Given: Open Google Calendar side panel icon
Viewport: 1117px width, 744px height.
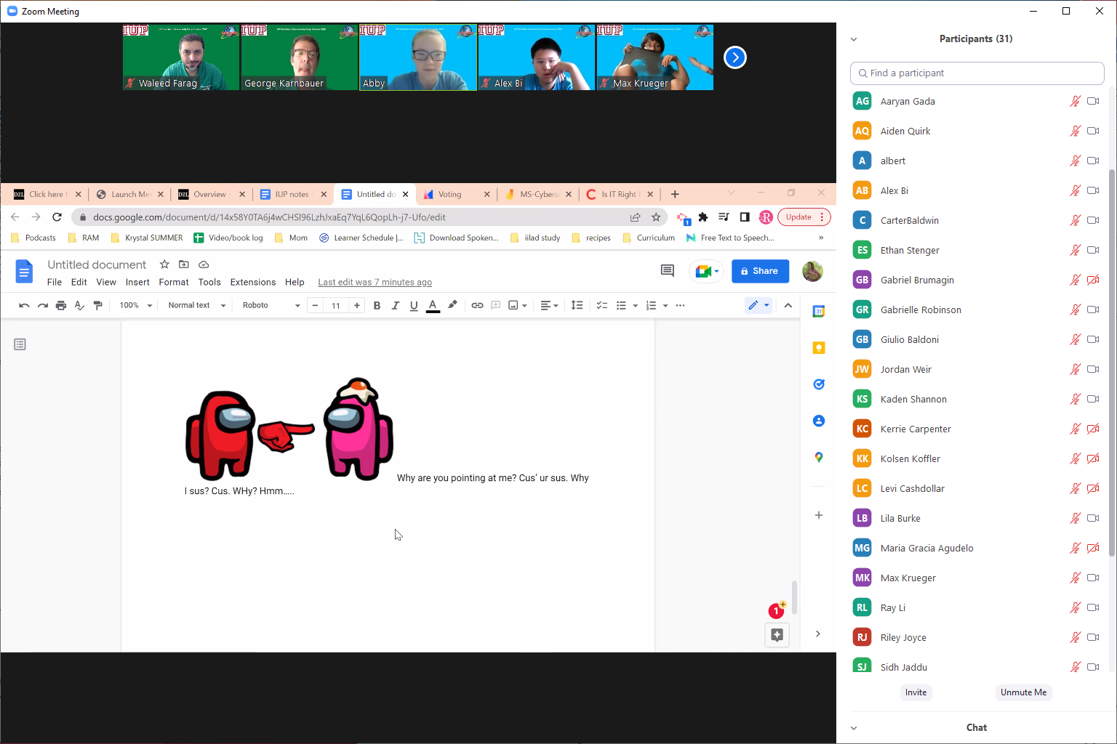Looking at the screenshot, I should 819,311.
